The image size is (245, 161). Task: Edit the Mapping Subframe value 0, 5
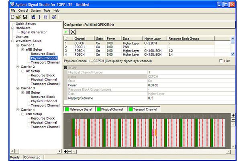[191, 98]
